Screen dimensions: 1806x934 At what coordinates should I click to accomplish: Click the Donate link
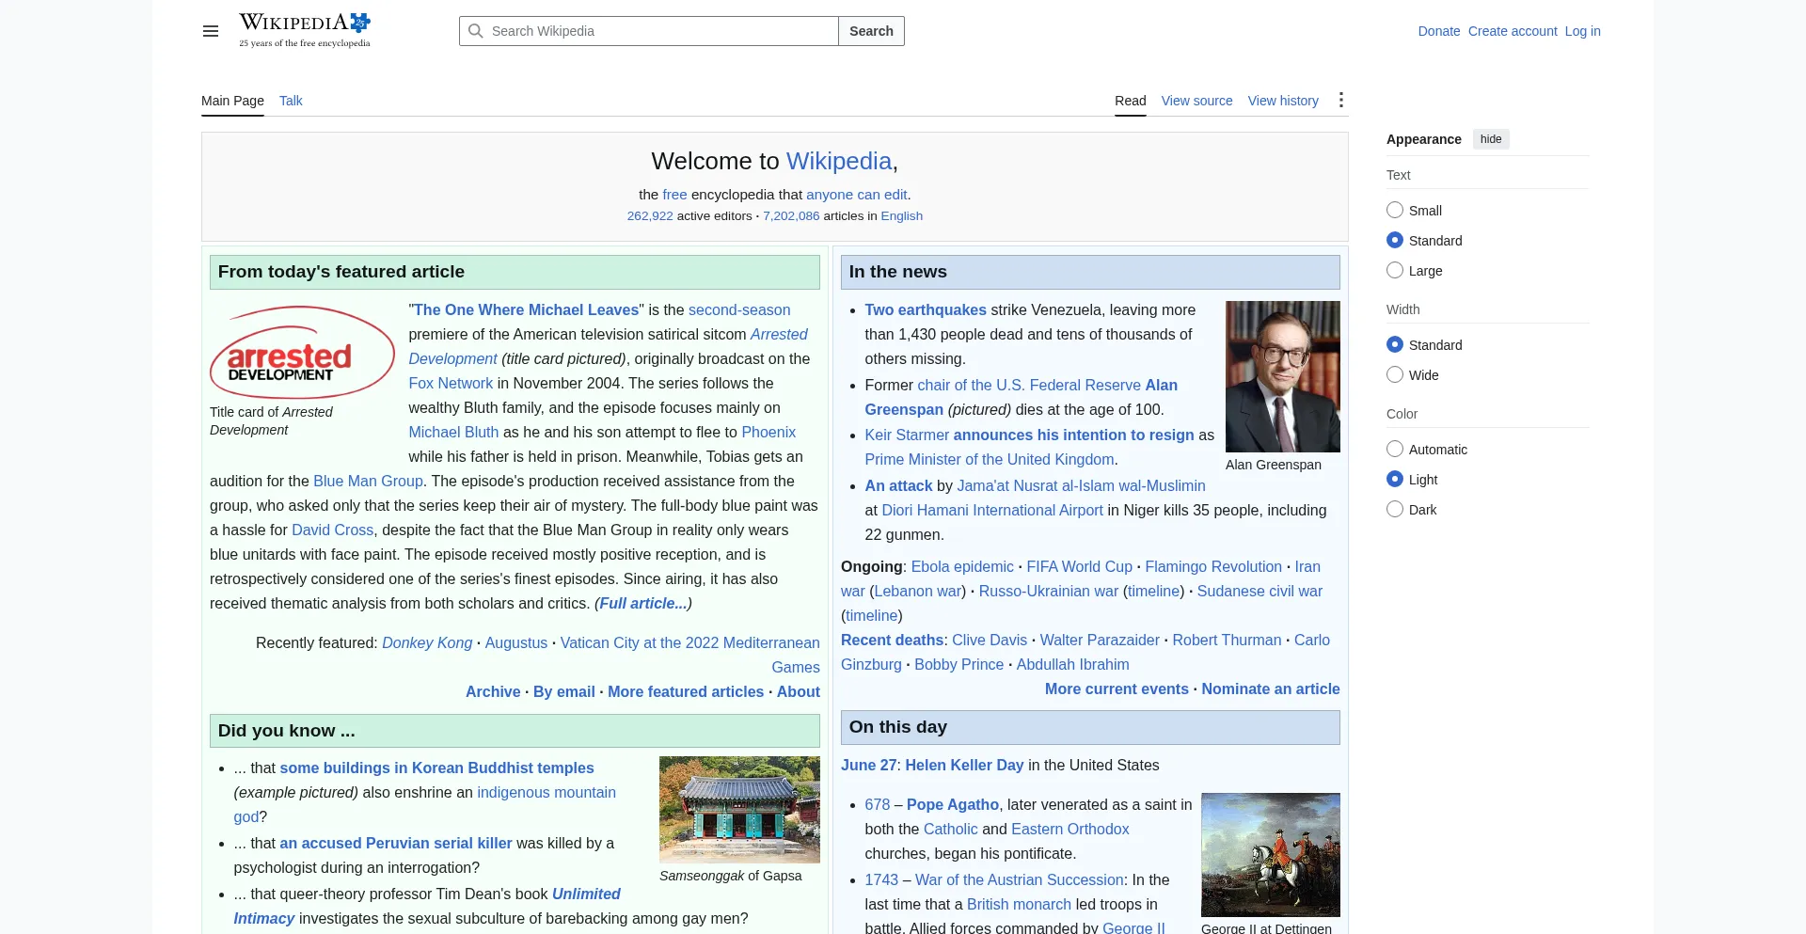coord(1439,31)
